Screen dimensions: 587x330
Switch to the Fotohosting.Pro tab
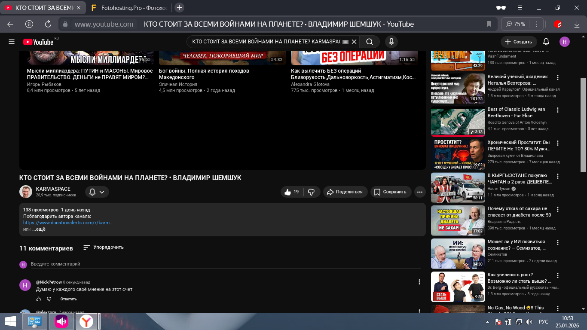[130, 7]
